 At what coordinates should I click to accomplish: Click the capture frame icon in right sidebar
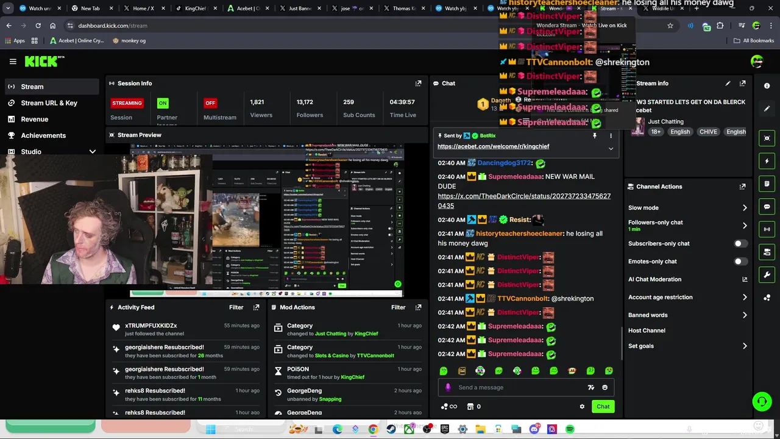[x=767, y=138]
